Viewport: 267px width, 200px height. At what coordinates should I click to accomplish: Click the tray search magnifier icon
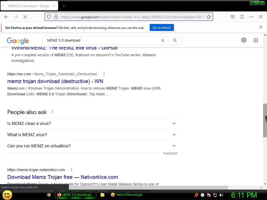196,195
